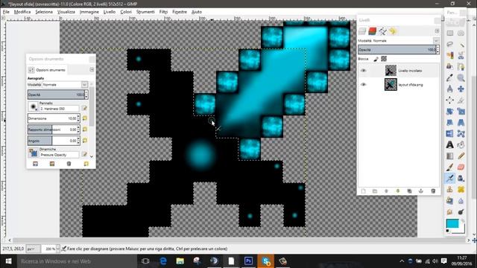Select the Move tool
Image resolution: width=477 pixels, height=268 pixels.
(461, 89)
